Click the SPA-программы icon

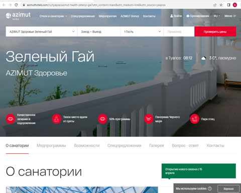(x=102, y=119)
